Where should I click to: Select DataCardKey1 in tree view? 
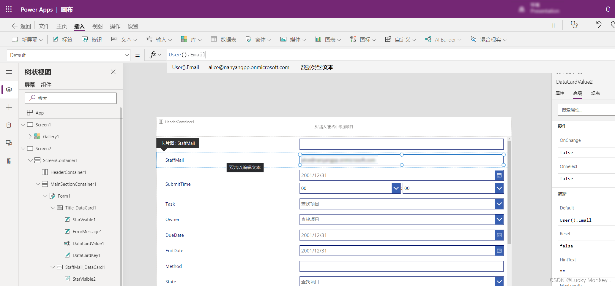click(x=86, y=255)
